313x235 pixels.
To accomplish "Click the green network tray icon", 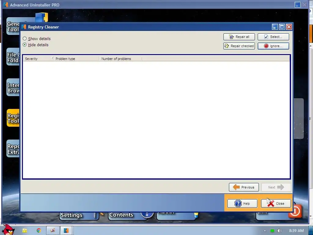I will 272,231.
